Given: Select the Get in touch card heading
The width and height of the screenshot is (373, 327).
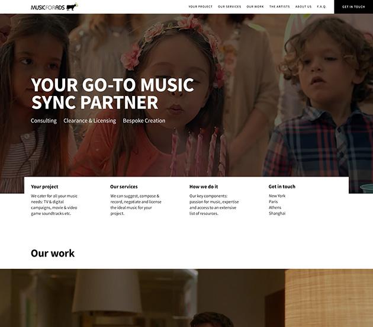Looking at the screenshot, I should pyautogui.click(x=282, y=187).
